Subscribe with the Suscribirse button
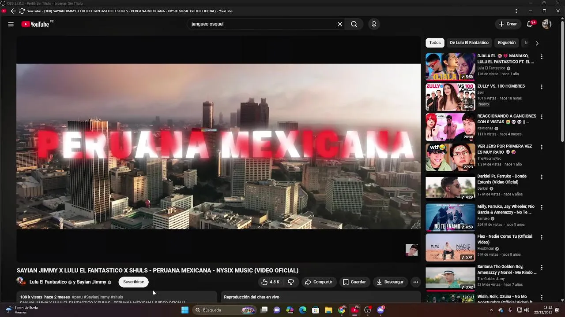This screenshot has width=565, height=317. point(134,282)
